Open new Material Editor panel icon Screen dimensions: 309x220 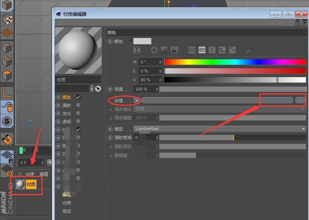pos(304,22)
